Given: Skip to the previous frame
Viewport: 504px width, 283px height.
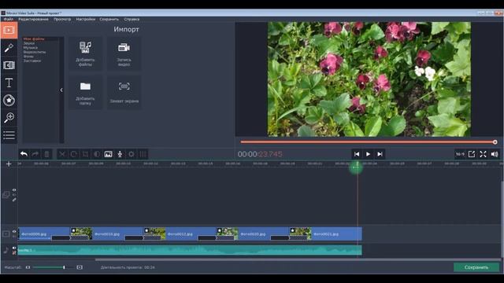Looking at the screenshot, I should [357, 154].
